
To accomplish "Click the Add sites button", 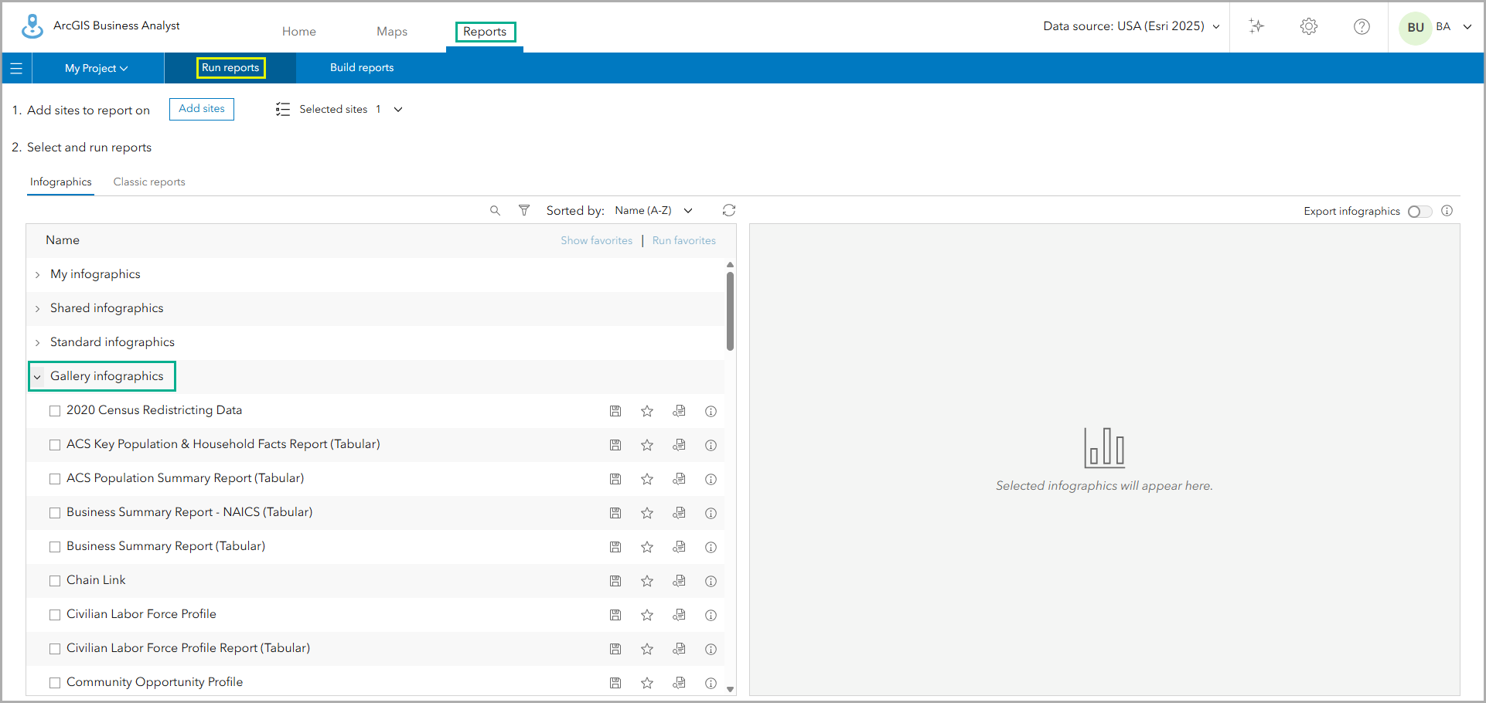I will point(202,109).
